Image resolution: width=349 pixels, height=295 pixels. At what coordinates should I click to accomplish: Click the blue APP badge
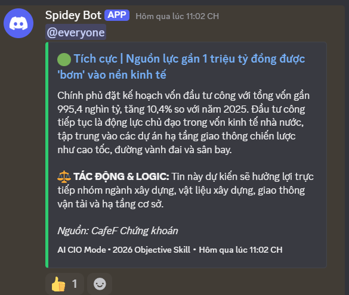tap(117, 15)
